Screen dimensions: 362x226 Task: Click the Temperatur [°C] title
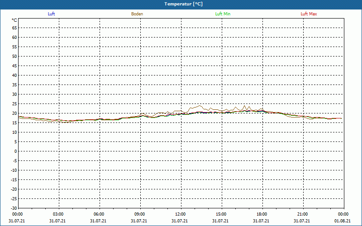click(x=184, y=4)
